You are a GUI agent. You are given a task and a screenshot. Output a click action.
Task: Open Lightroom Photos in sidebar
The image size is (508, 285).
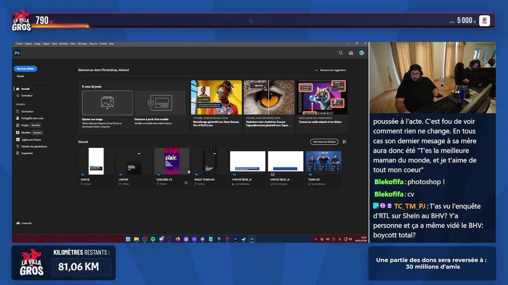[x=29, y=140]
